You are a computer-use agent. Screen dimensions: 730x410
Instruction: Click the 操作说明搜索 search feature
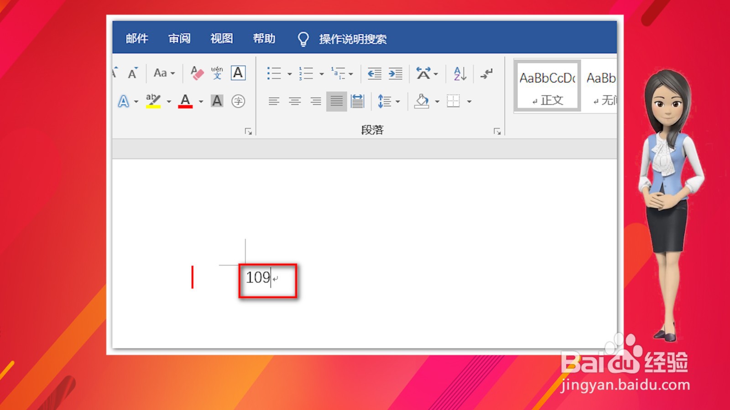(x=354, y=39)
